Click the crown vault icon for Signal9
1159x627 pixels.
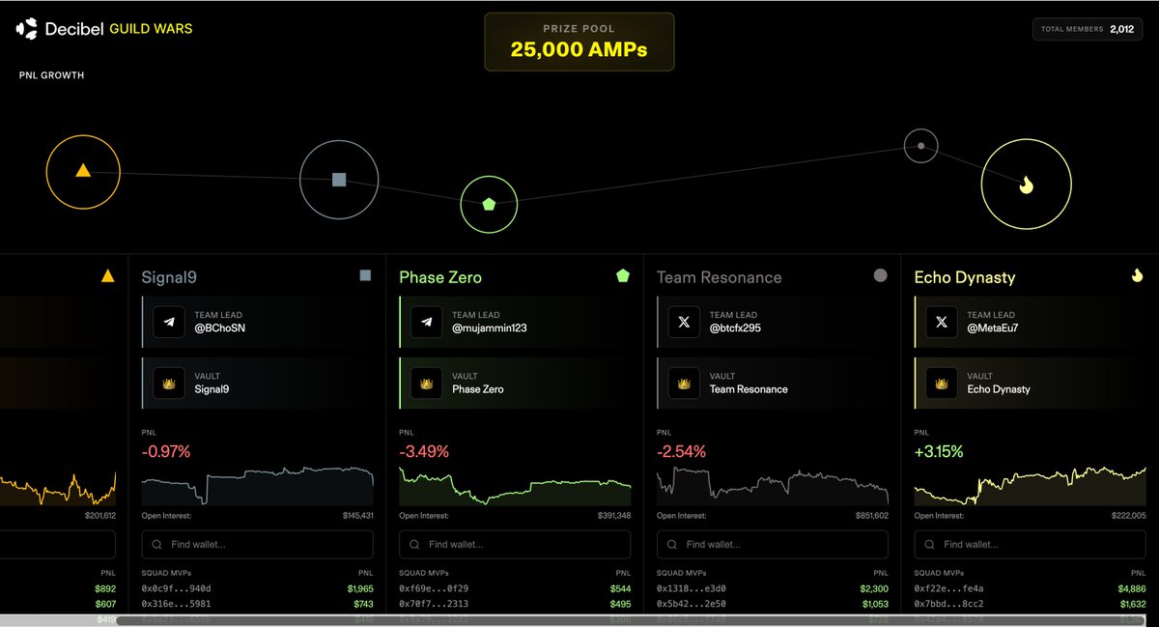tap(169, 384)
